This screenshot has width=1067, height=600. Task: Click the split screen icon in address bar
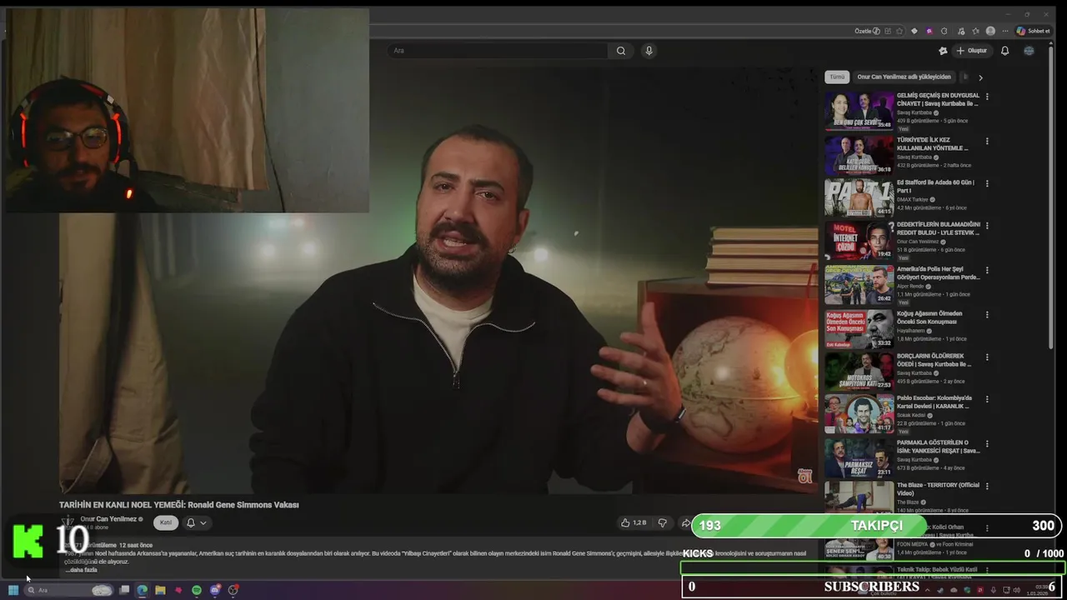point(888,31)
